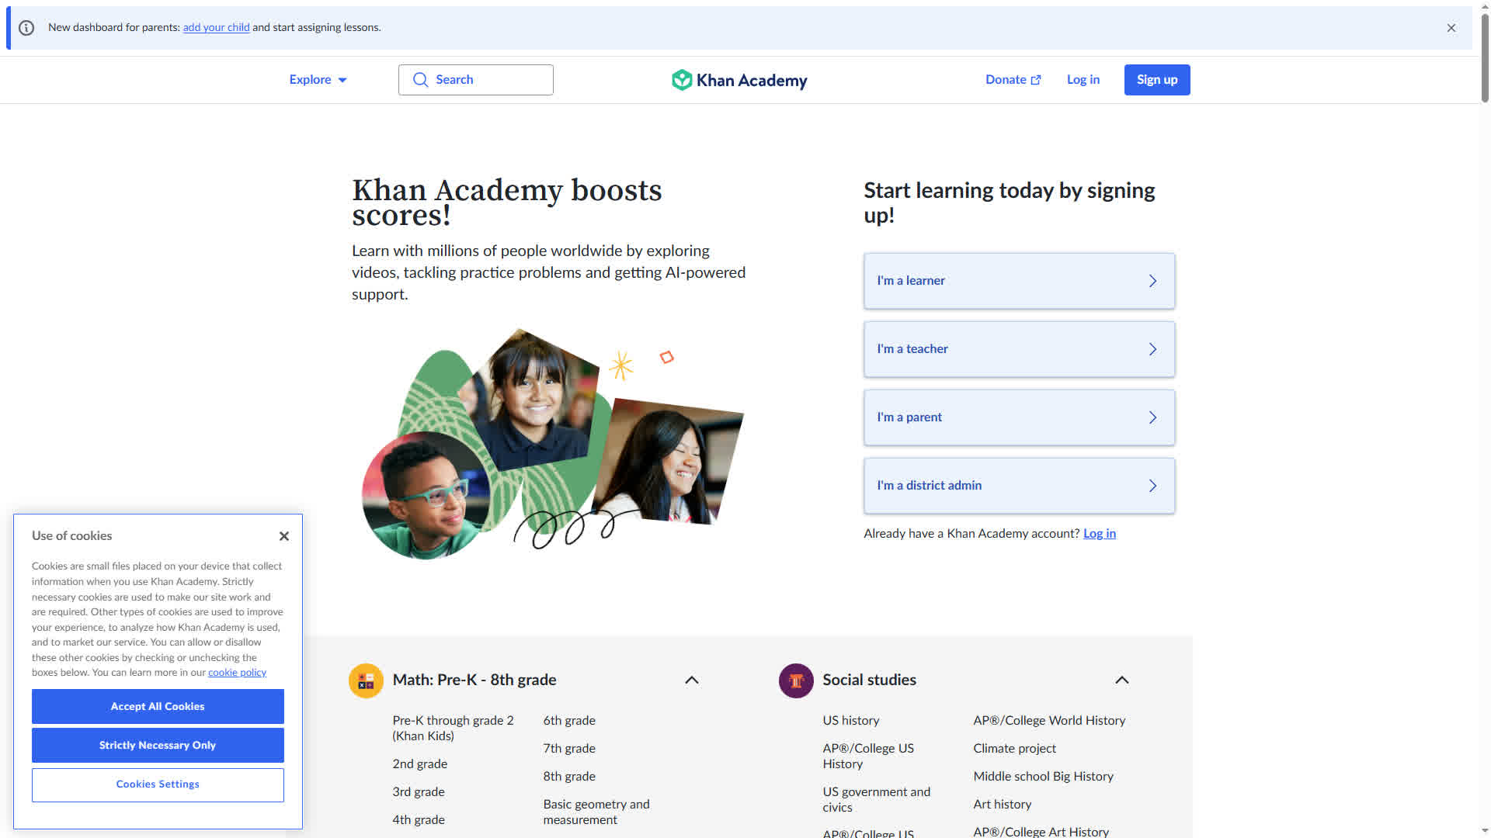1491x838 pixels.
Task: Dismiss the parent dashboard banner
Action: (x=1451, y=28)
